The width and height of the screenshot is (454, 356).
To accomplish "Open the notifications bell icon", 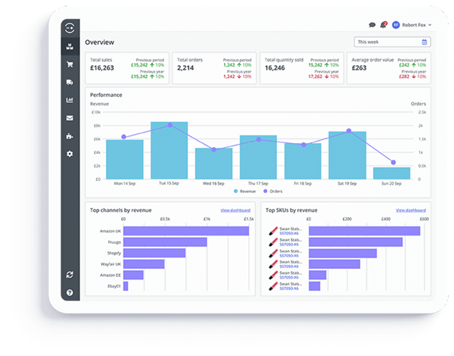I will click(384, 25).
